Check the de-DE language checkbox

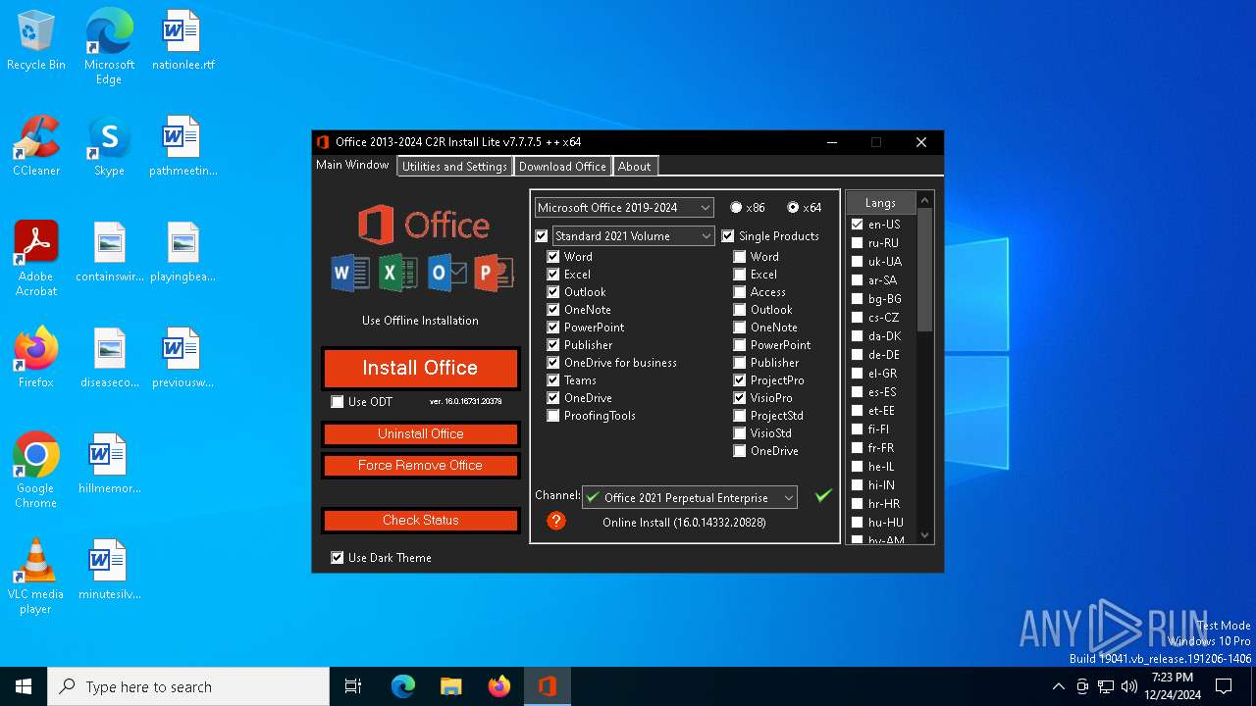[857, 355]
